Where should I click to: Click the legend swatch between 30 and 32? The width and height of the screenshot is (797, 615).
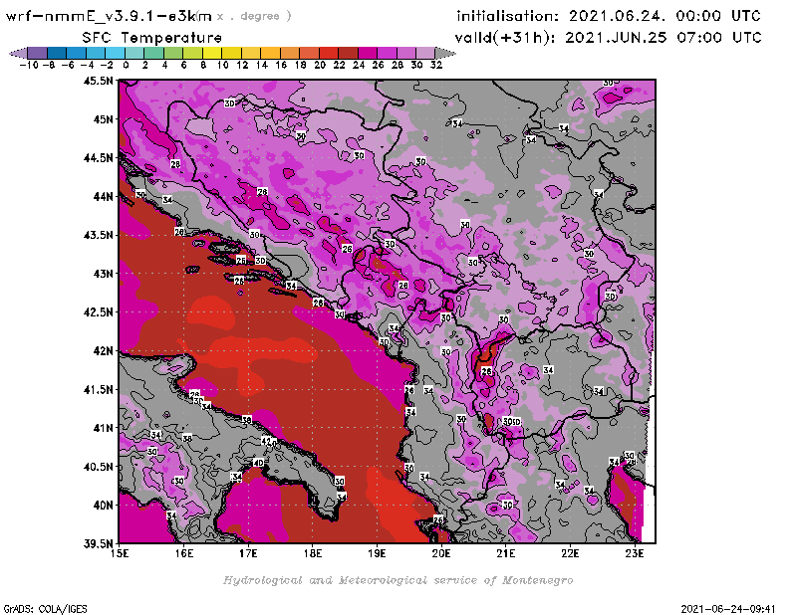(425, 53)
